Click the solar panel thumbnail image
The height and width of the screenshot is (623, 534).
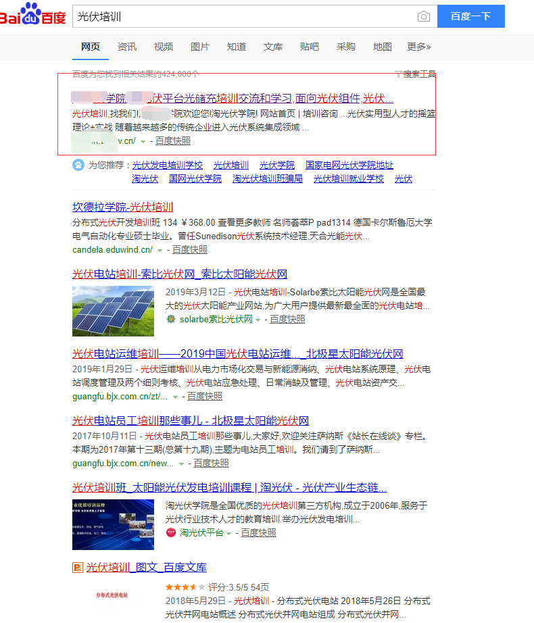coord(114,311)
